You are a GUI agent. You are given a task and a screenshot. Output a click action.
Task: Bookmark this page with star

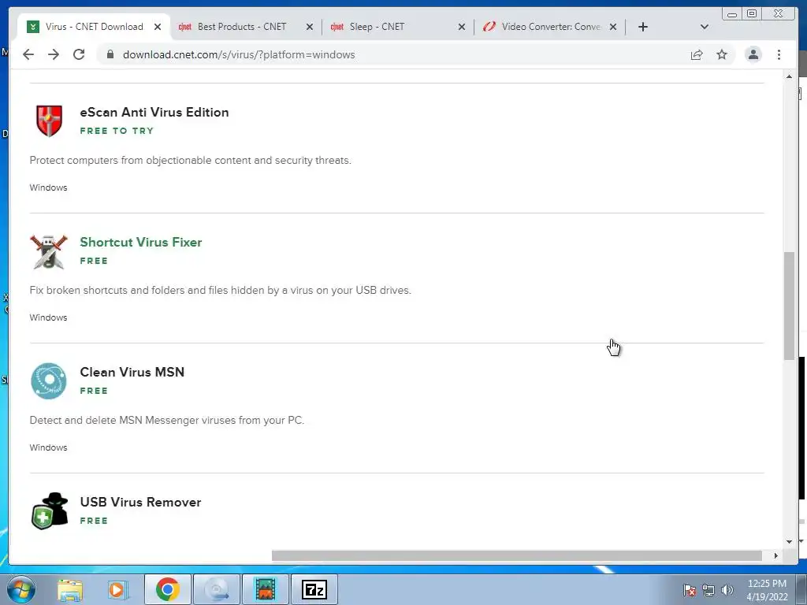(722, 54)
